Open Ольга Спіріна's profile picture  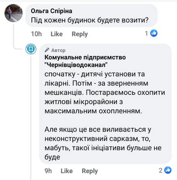[12, 14]
